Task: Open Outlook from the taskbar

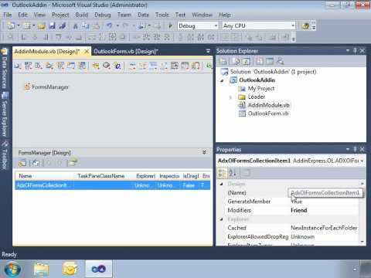Action: click(70, 269)
